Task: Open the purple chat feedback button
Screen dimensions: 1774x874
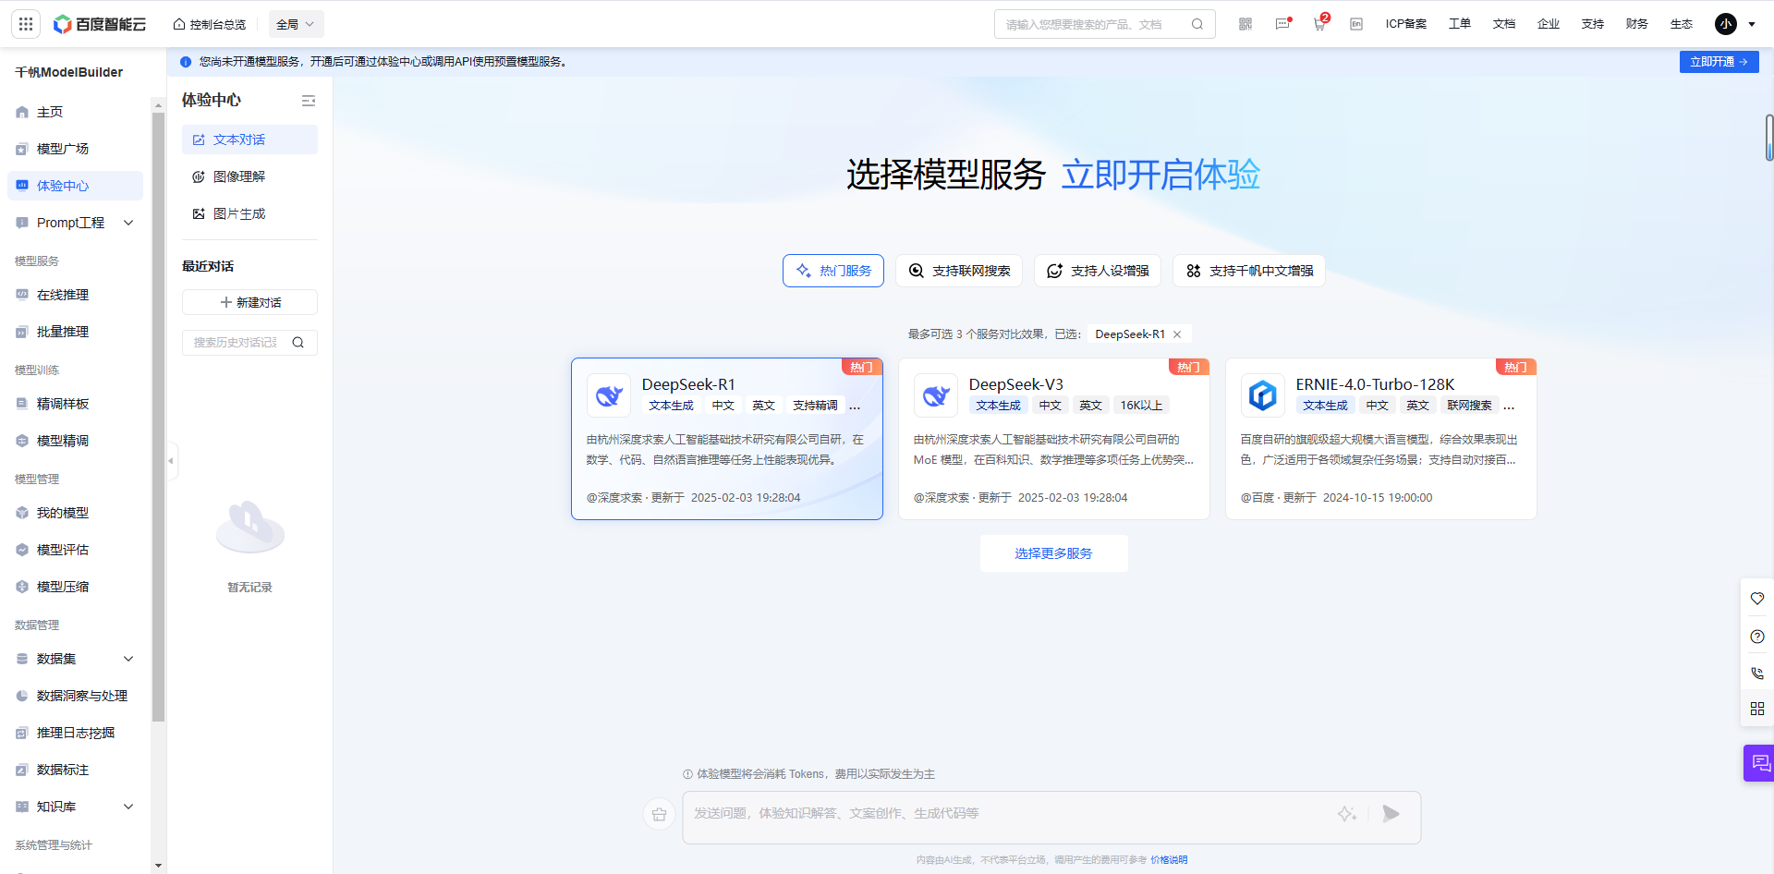Action: 1759,763
